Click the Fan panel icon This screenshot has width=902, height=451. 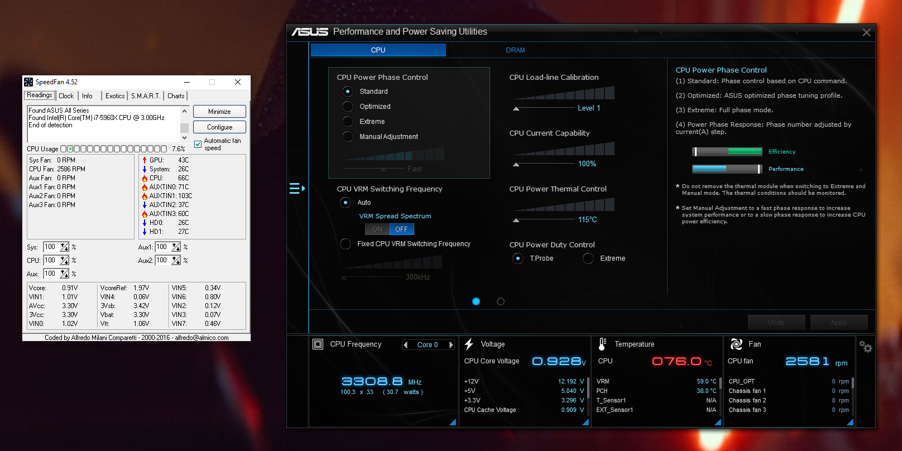coord(736,344)
